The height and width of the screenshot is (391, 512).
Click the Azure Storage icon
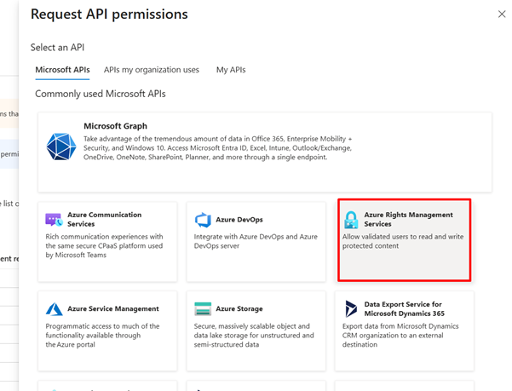point(203,309)
